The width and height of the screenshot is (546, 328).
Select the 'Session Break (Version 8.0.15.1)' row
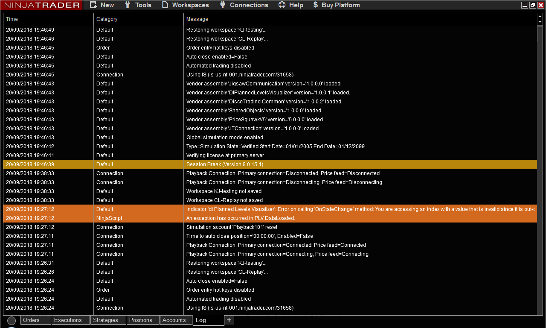[270, 164]
